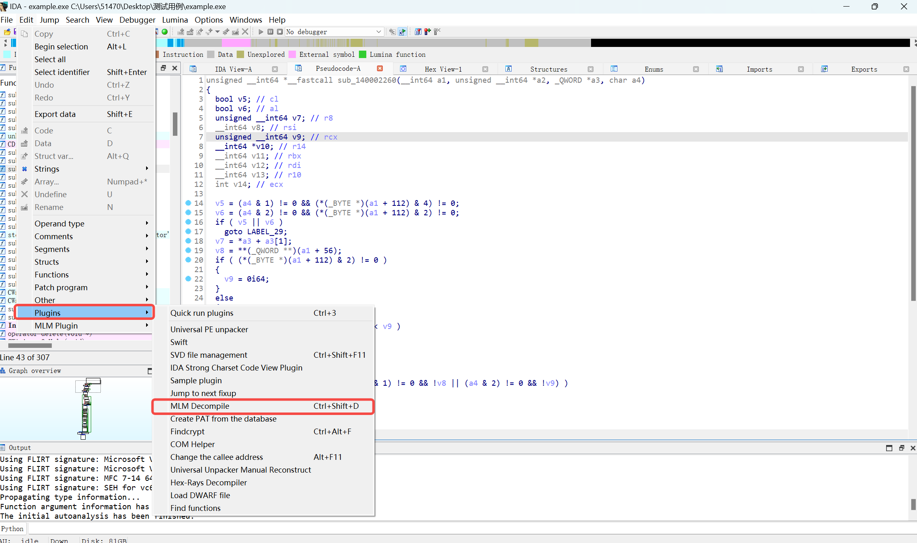Close the Enums tab

[696, 69]
